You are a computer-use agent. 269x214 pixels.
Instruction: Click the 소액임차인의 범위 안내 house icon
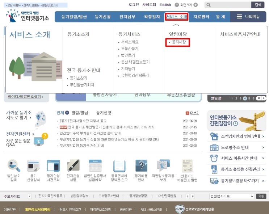coord(214,137)
